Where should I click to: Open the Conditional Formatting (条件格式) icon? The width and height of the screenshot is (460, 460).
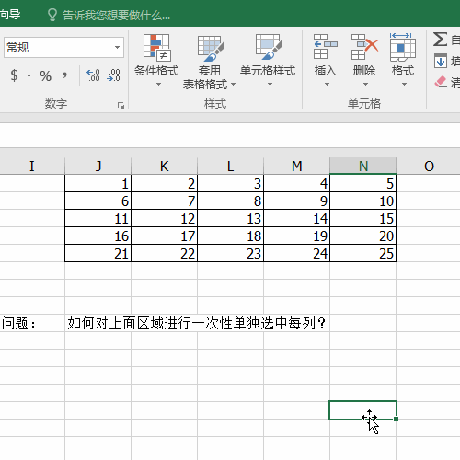tap(156, 48)
